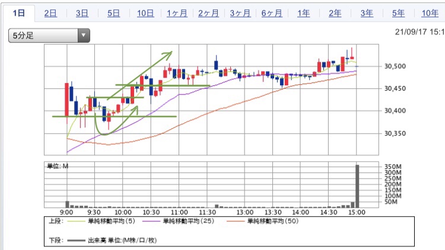Open the 3年 chart range
445x250 pixels.
click(x=367, y=12)
